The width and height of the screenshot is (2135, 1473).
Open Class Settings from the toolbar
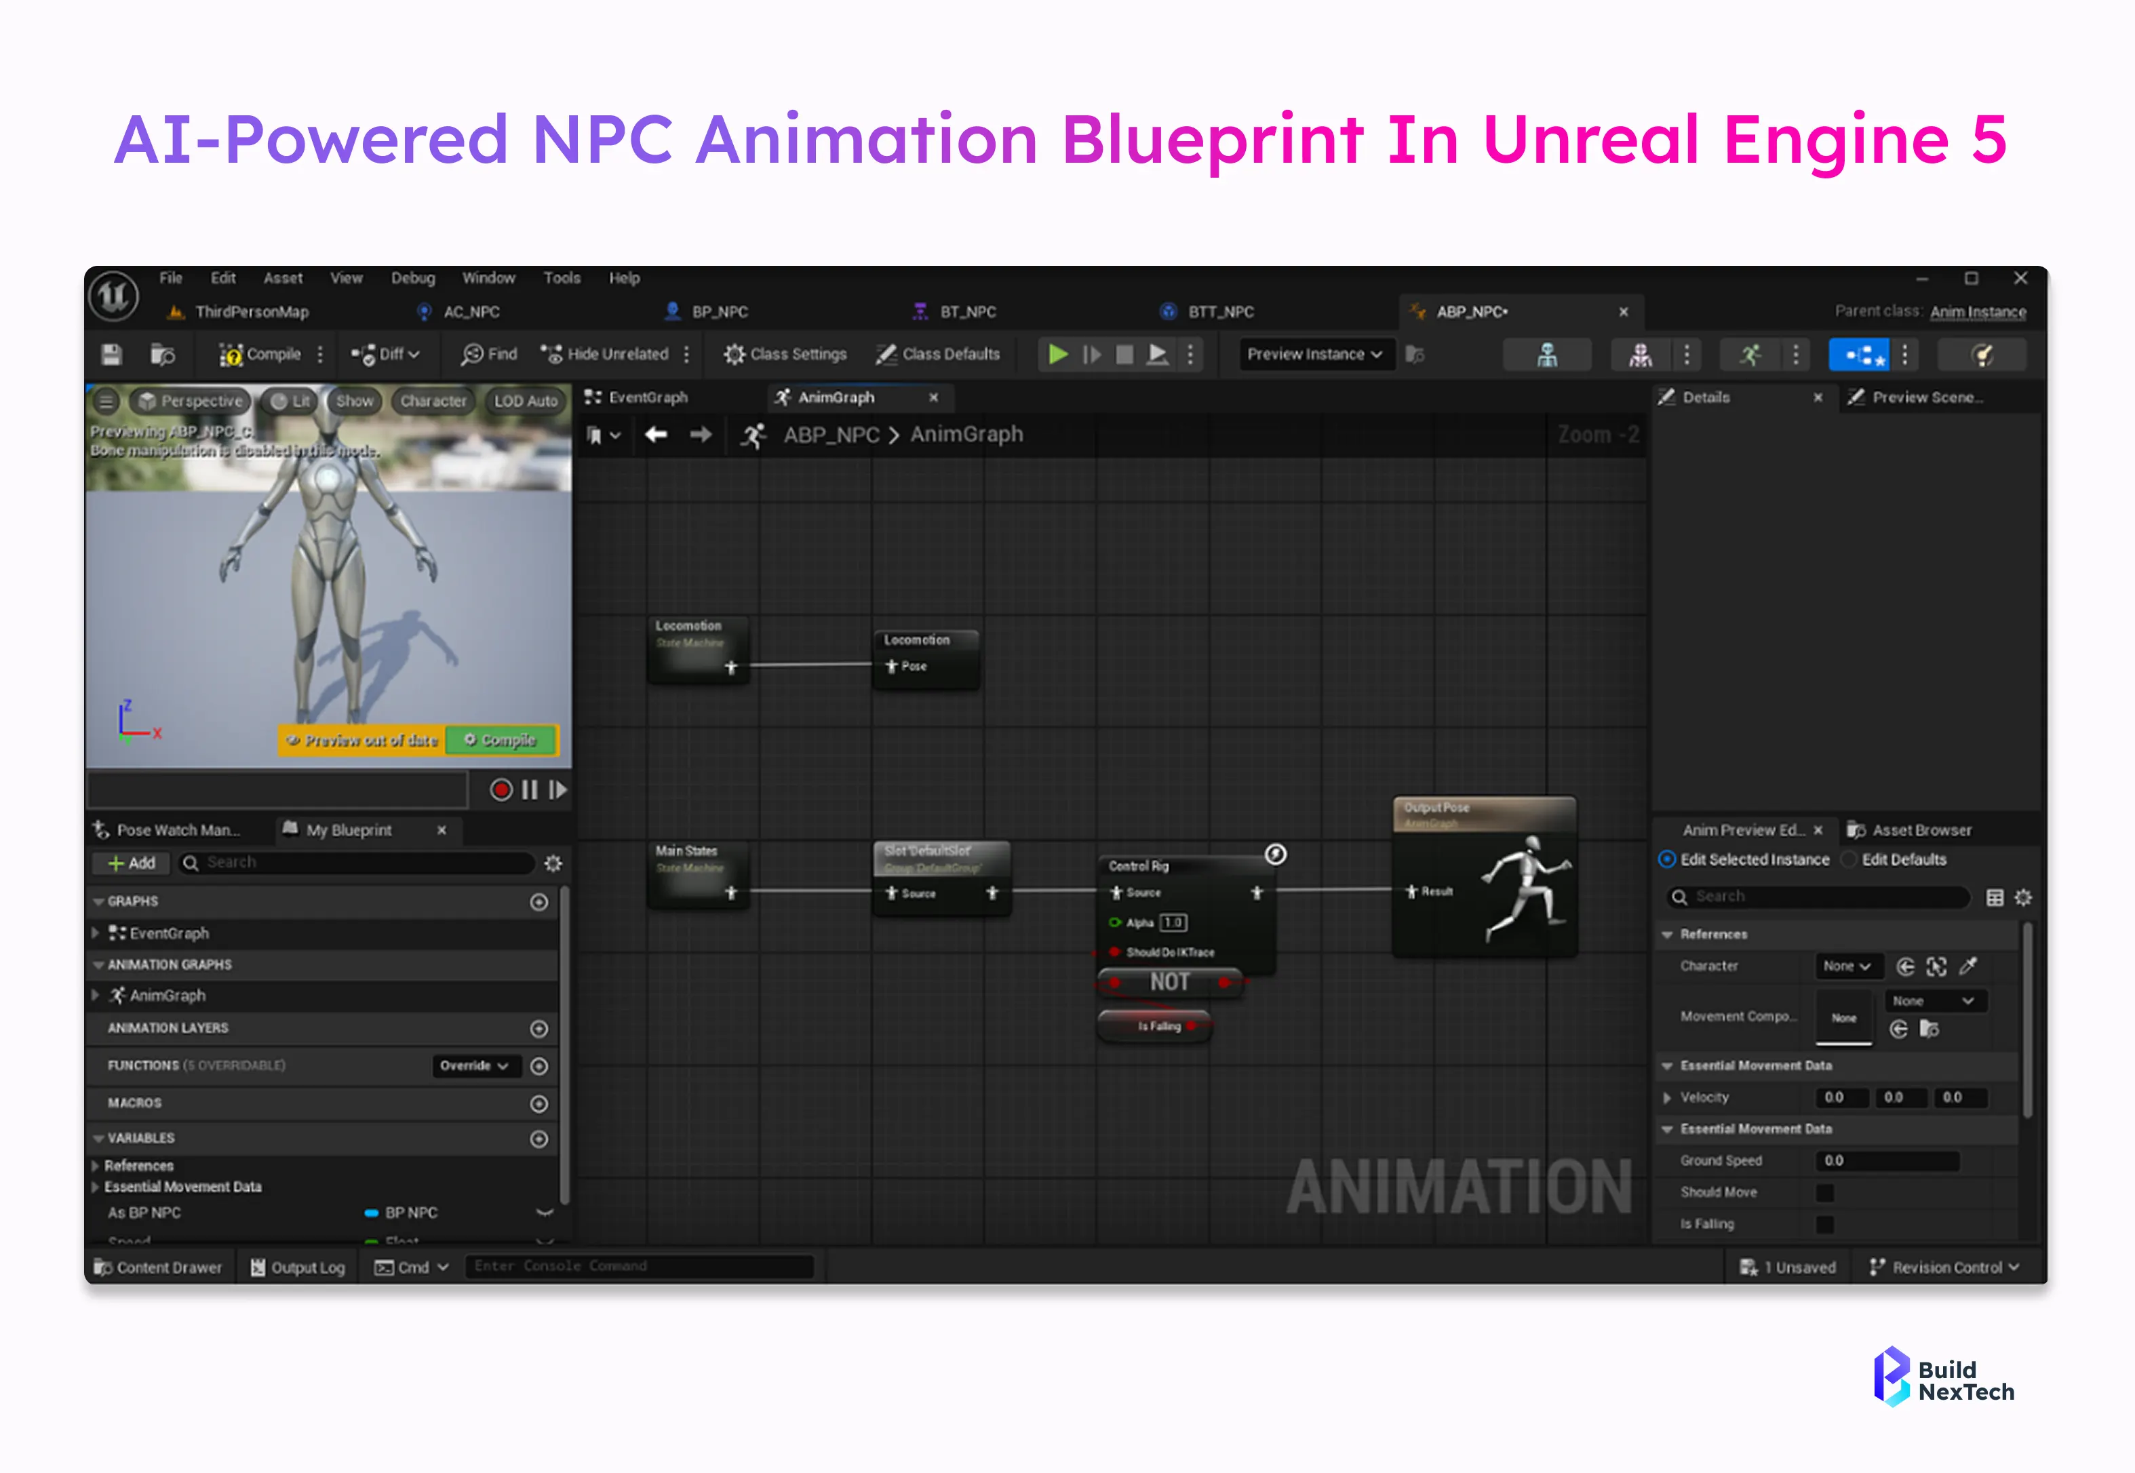[x=785, y=353]
